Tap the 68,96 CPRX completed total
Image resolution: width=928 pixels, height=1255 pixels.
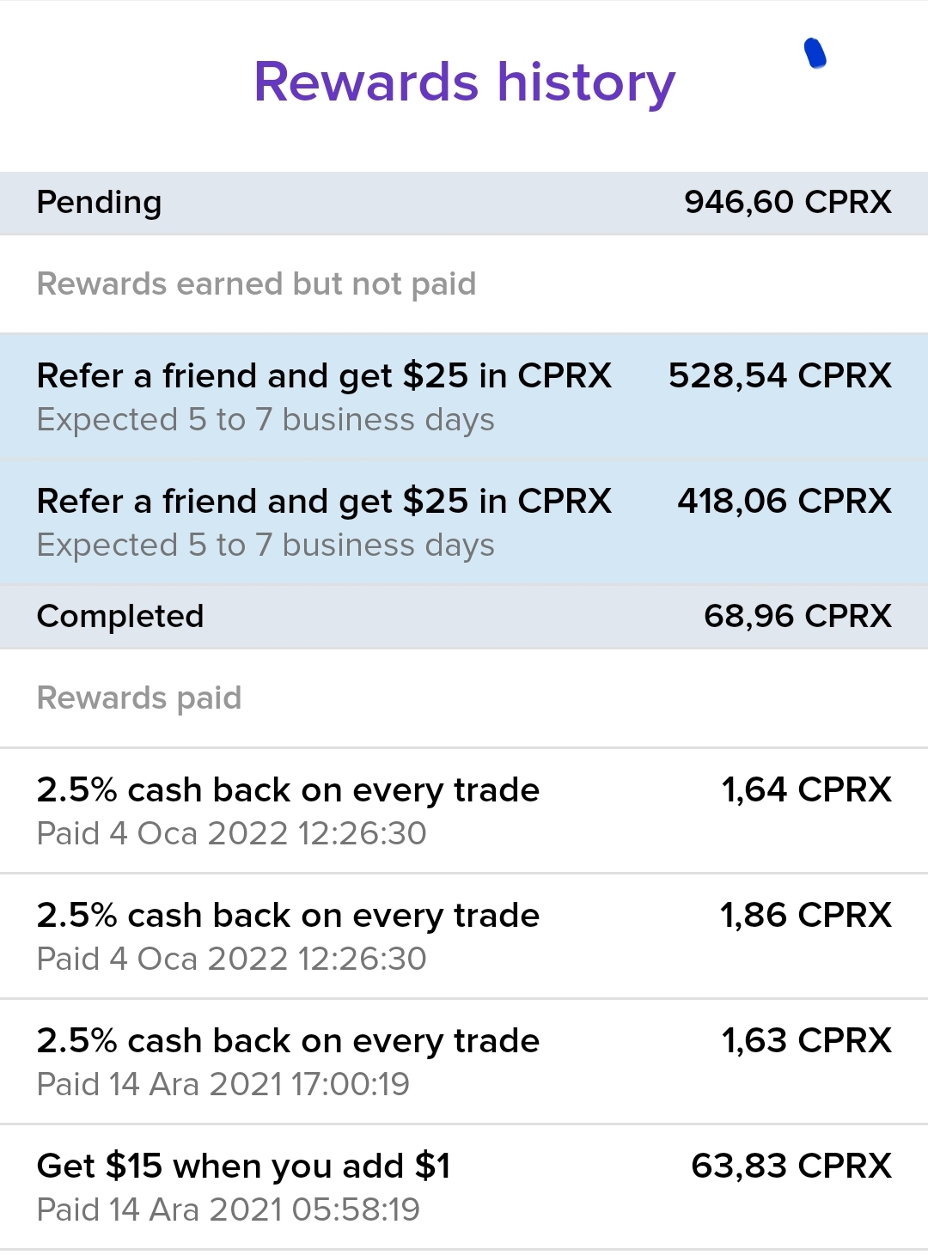[x=797, y=616]
